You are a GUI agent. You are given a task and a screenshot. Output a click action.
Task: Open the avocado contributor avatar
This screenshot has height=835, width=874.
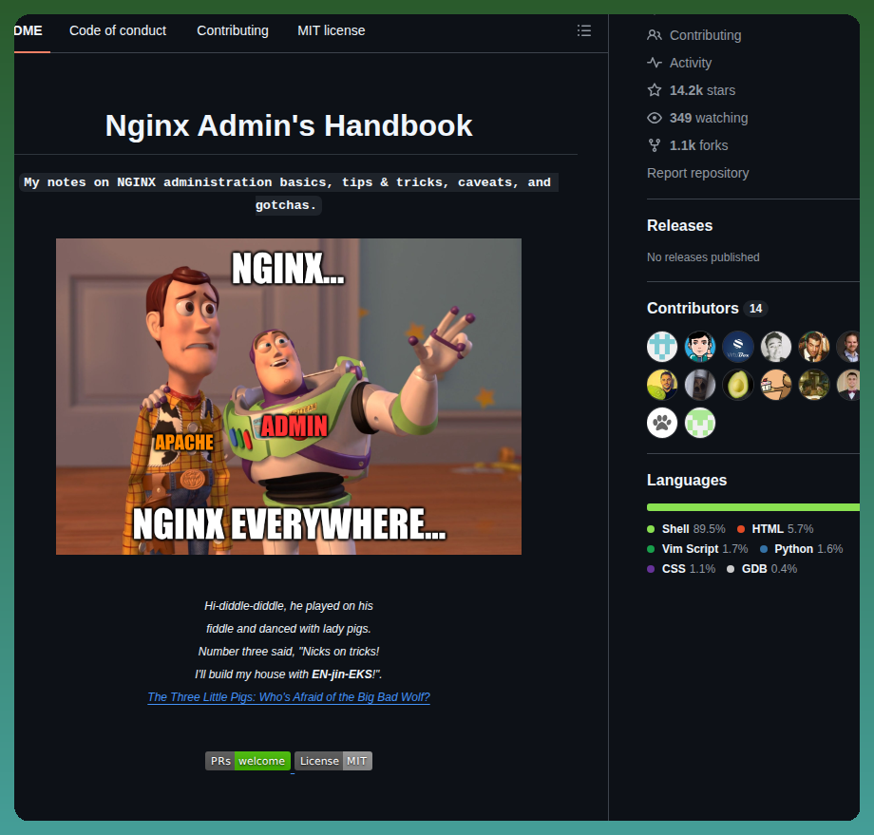[738, 385]
